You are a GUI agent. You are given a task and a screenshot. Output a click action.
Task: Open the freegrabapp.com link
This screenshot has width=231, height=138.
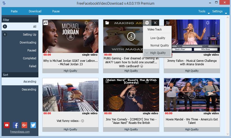tap(20, 132)
